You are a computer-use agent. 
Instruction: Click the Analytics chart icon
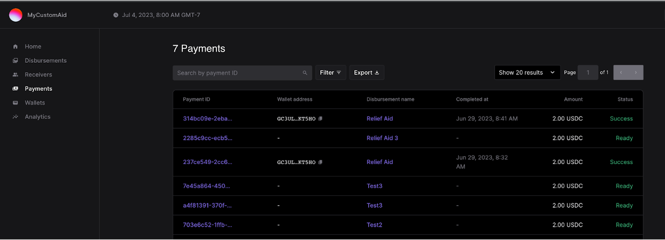point(15,117)
